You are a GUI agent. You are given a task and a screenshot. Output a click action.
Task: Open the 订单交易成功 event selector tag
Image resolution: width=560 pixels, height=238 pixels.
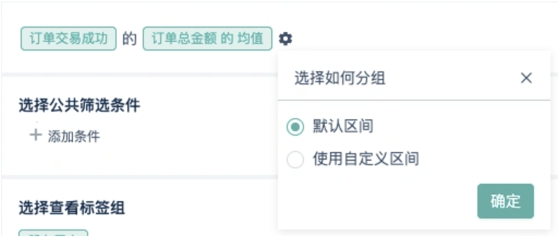click(68, 39)
